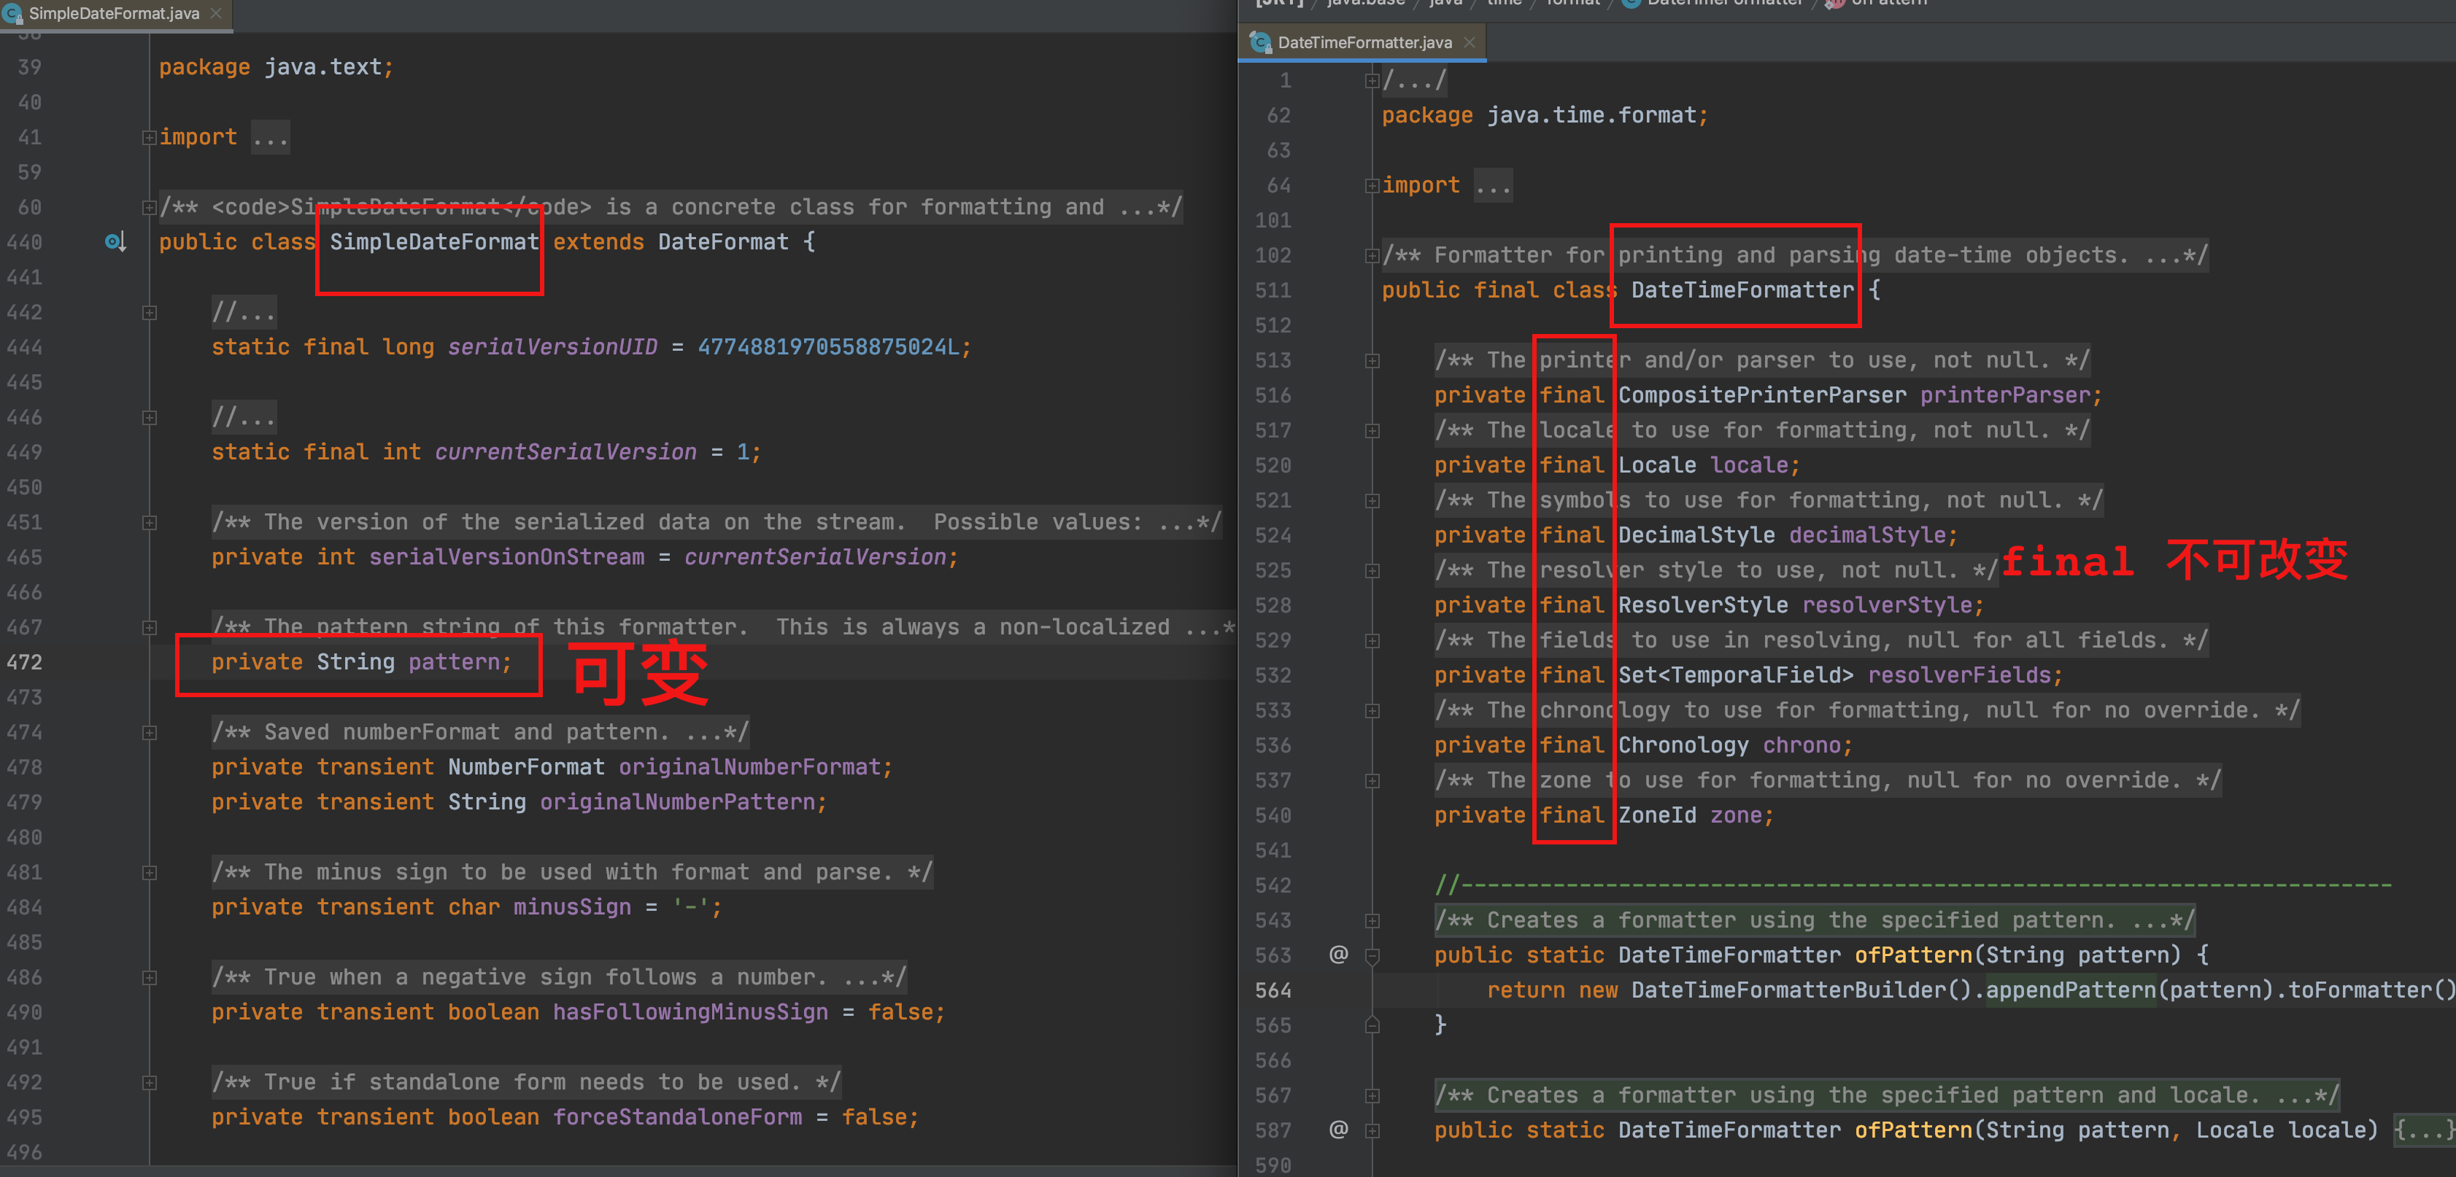
Task: Expand folded imports in DateTimeFormatter.java
Action: click(x=1372, y=185)
